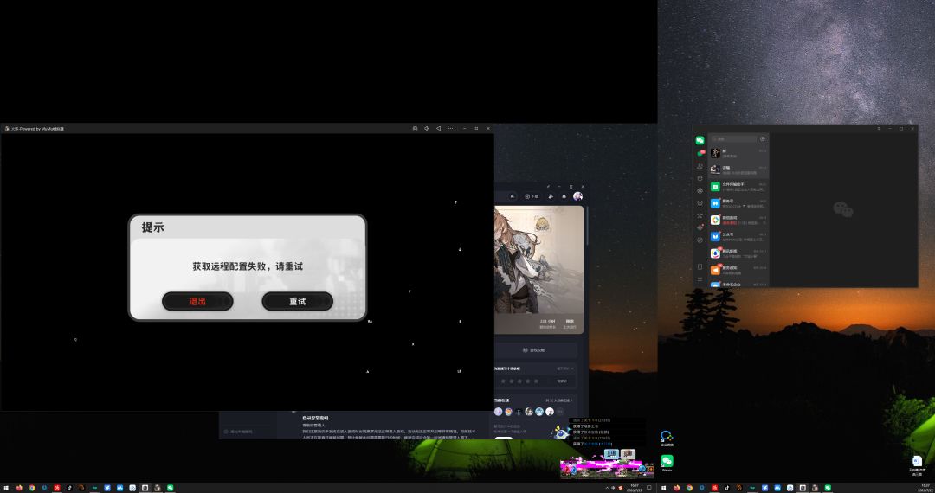The image size is (935, 493).
Task: Open the WeChat Channels butterfly icon in the sidebar
Action: tap(700, 203)
